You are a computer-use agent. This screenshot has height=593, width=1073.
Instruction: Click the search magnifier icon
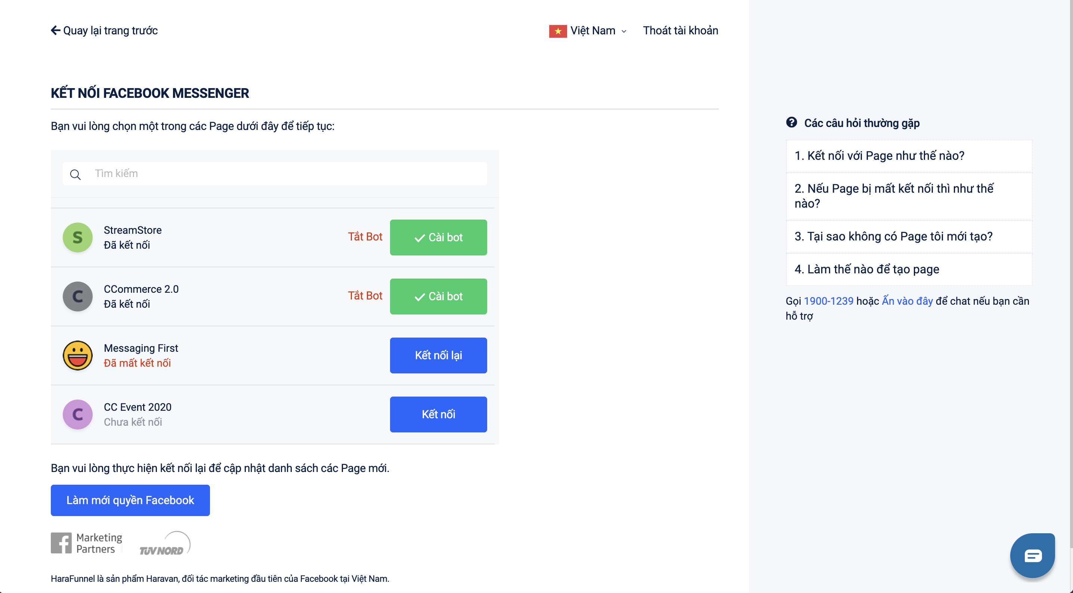coord(75,174)
